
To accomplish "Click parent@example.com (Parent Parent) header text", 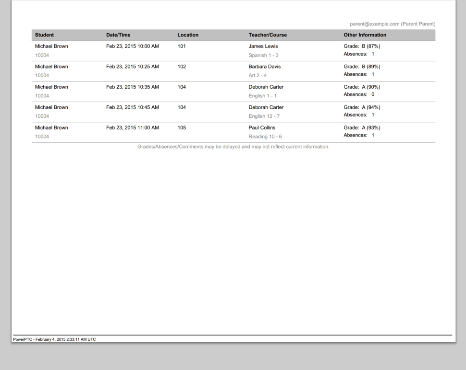I will click(x=392, y=24).
